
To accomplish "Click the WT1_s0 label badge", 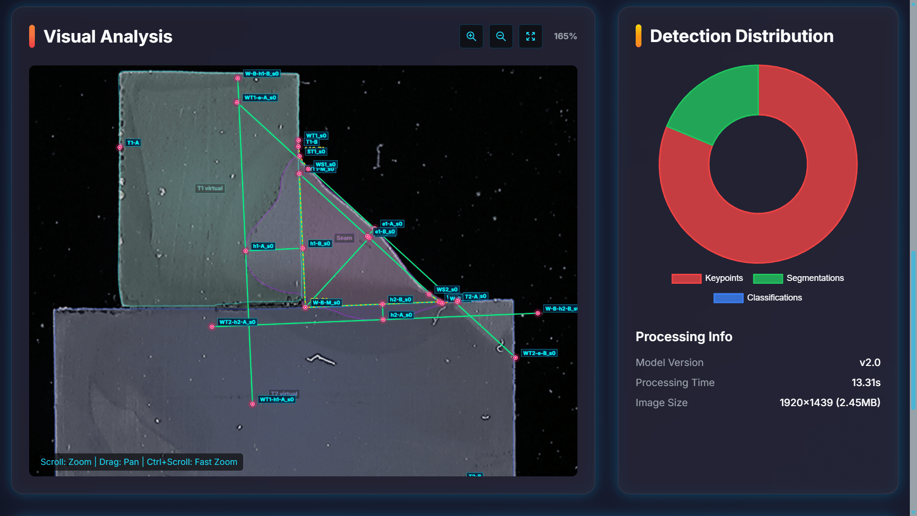I will click(x=316, y=135).
